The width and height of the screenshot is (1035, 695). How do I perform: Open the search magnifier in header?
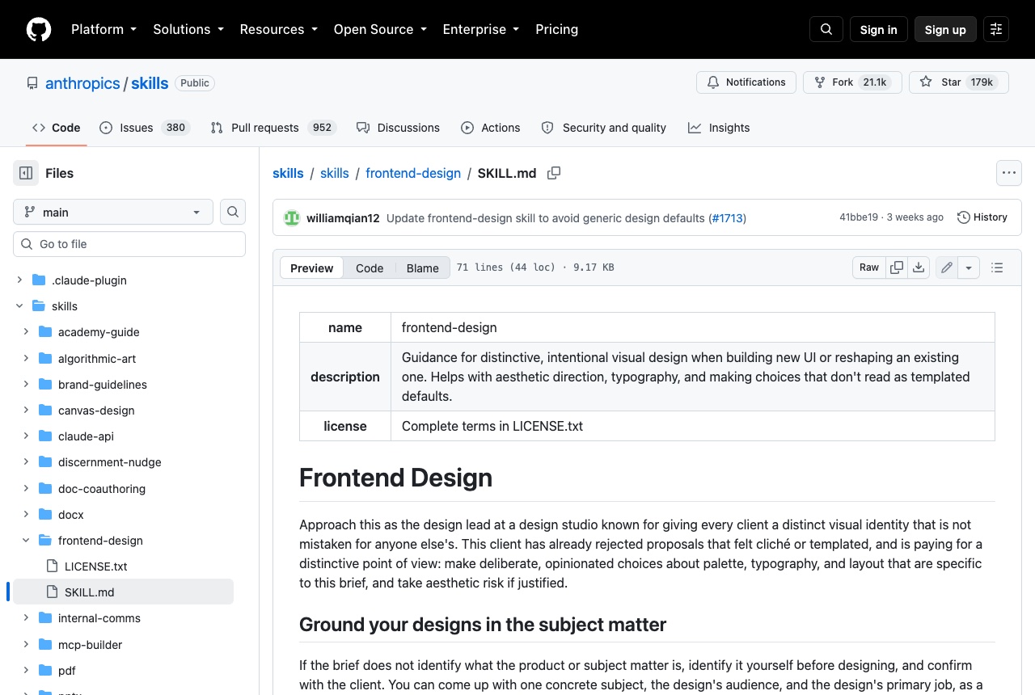pyautogui.click(x=826, y=29)
